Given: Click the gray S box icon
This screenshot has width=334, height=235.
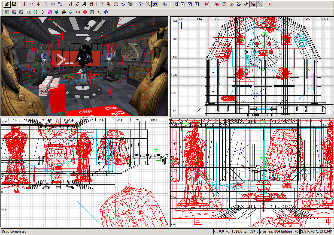Looking at the screenshot, I should point(130,4).
